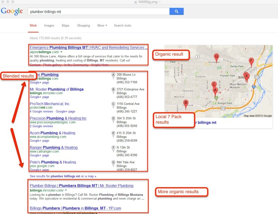Open Search tools

(123, 25)
